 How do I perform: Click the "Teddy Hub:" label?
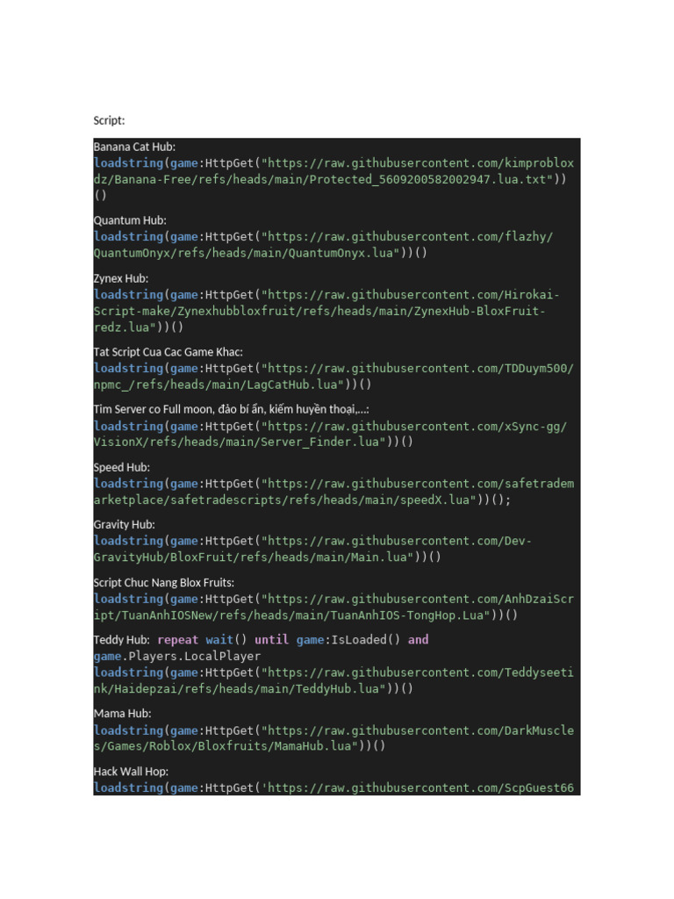[121, 640]
